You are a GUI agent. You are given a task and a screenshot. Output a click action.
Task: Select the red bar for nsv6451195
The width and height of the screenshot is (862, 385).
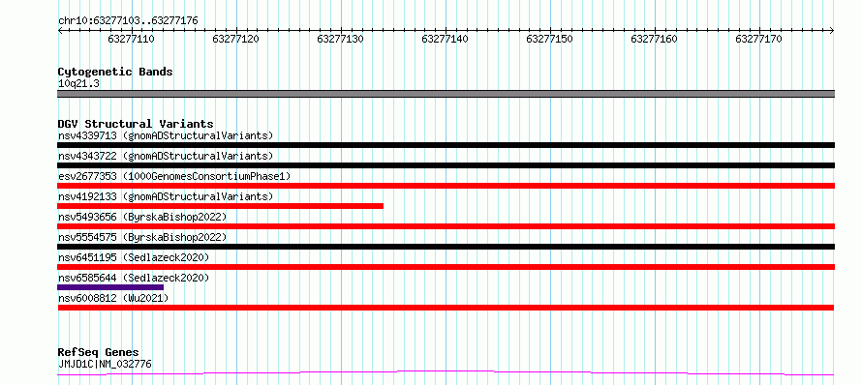click(x=446, y=267)
